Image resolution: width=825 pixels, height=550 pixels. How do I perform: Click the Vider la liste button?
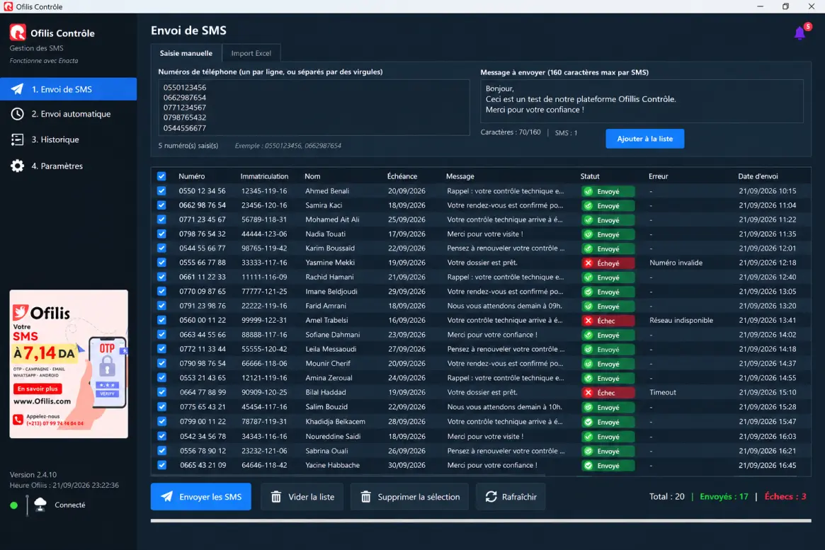point(302,497)
